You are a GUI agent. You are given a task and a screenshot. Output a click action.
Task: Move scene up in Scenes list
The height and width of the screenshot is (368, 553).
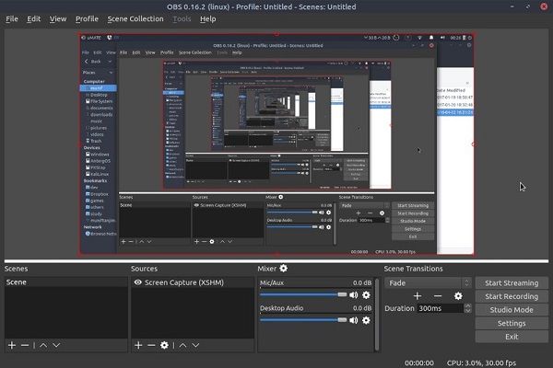43,346
